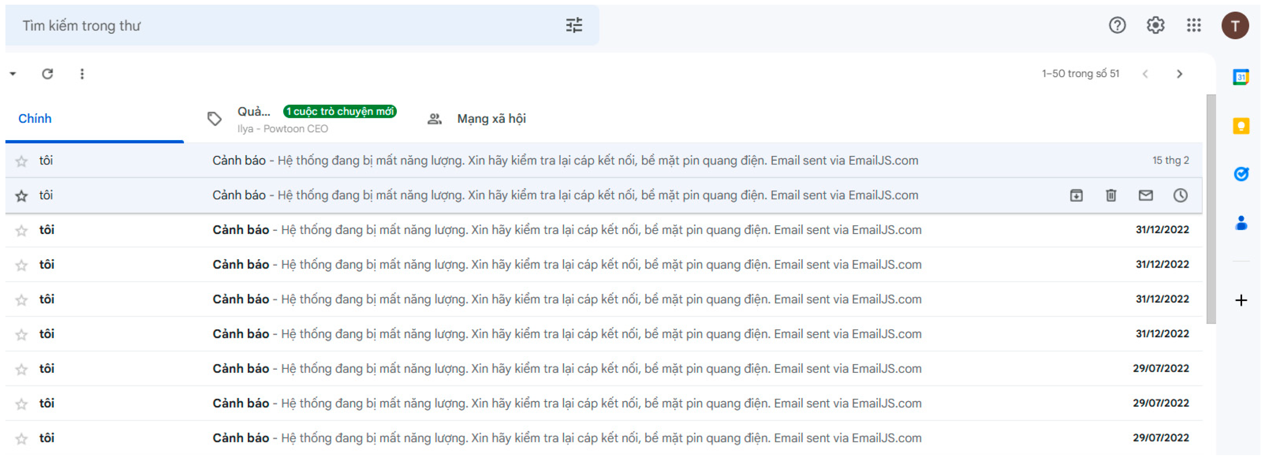The image size is (1267, 459).
Task: Snooze the hovered email with clock icon
Action: pyautogui.click(x=1180, y=196)
